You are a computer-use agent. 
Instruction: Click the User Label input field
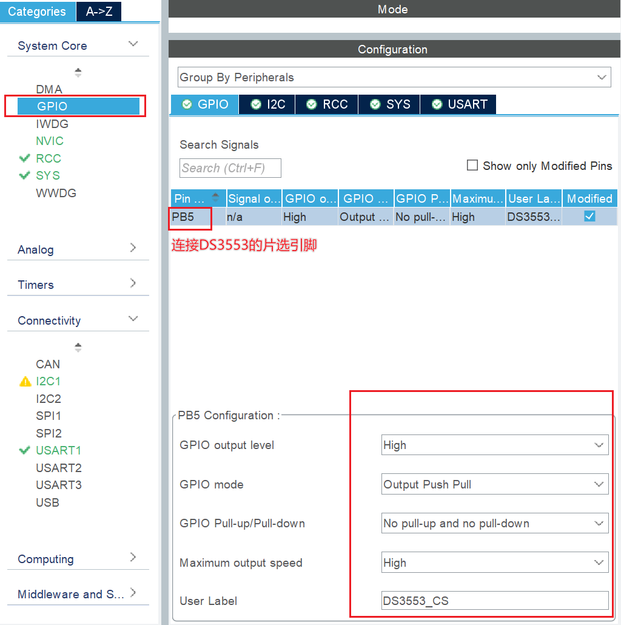(494, 601)
